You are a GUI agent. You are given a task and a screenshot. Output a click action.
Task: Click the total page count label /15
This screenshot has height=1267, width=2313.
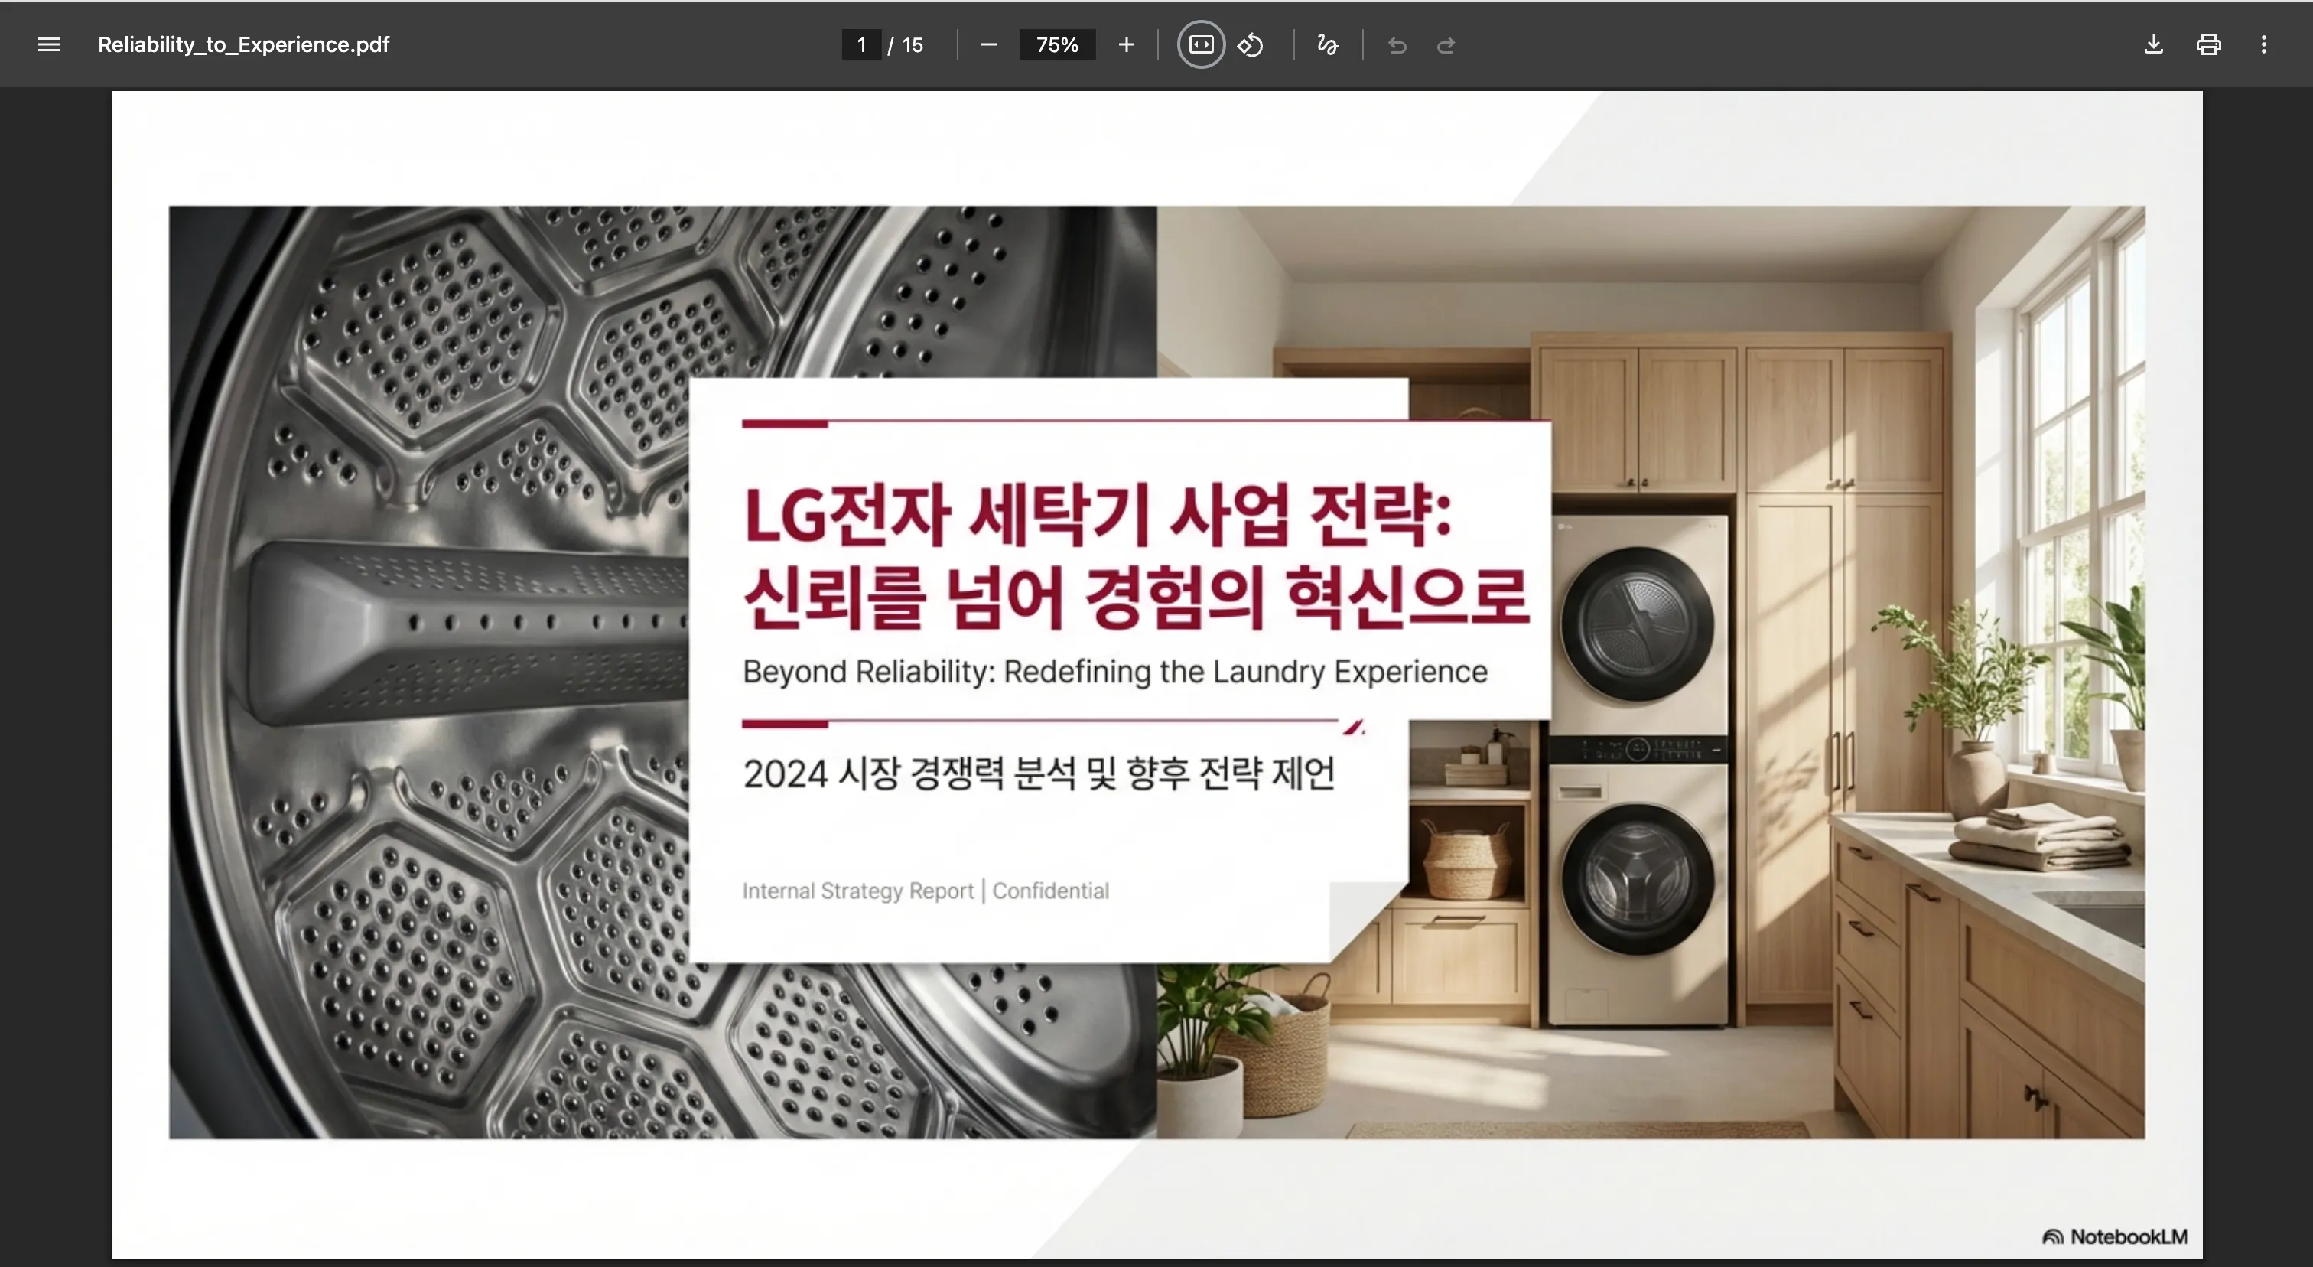tap(905, 44)
